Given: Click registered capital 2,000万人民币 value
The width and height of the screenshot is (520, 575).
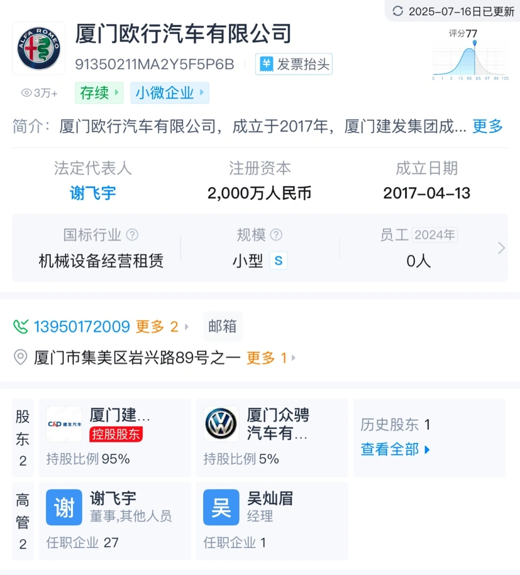Looking at the screenshot, I should point(259,193).
